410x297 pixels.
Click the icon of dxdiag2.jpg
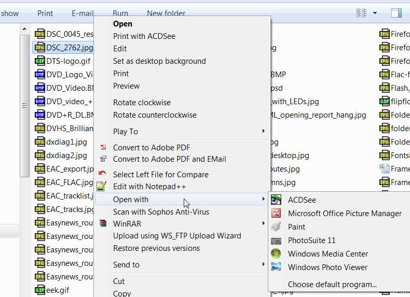click(39, 155)
